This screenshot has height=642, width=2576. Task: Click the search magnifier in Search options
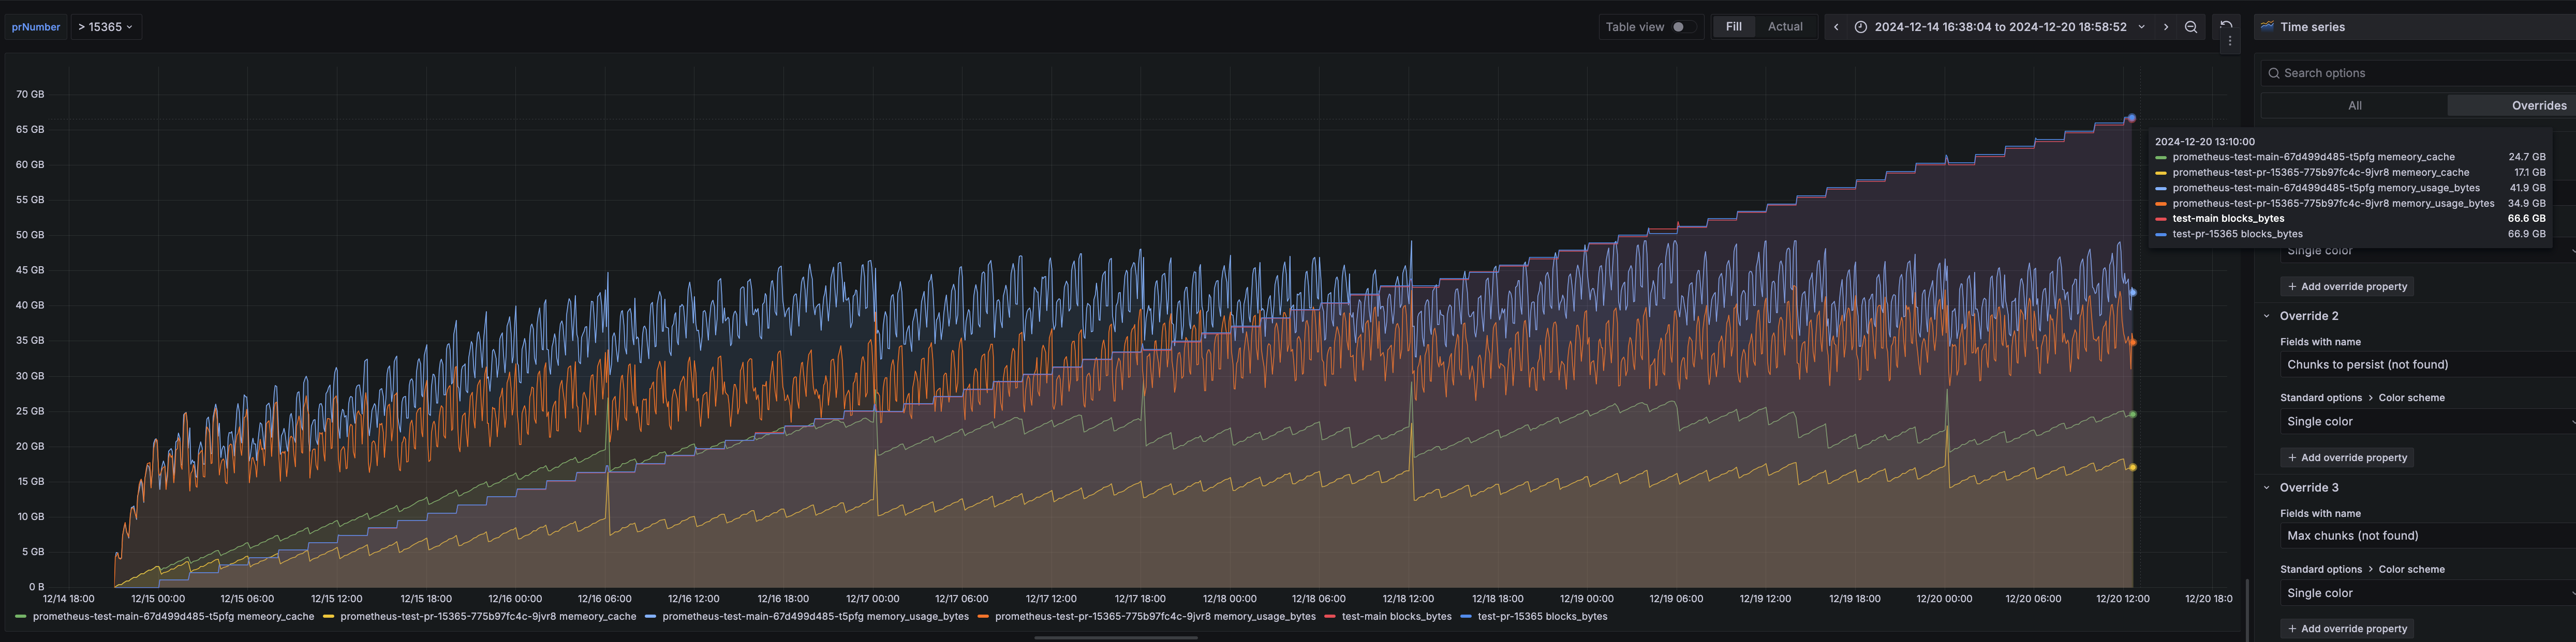pos(2276,73)
